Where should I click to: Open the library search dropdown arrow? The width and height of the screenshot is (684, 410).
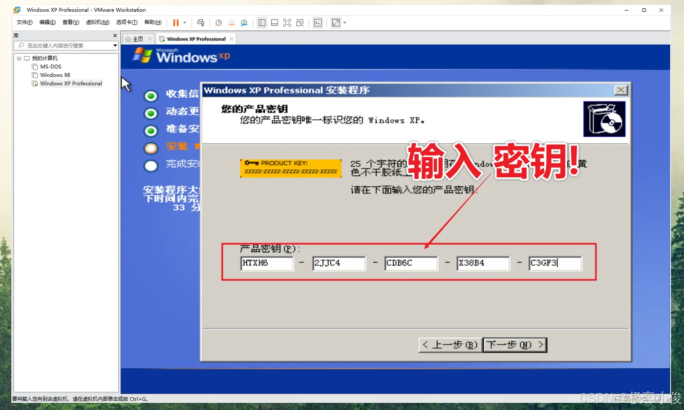click(x=115, y=45)
